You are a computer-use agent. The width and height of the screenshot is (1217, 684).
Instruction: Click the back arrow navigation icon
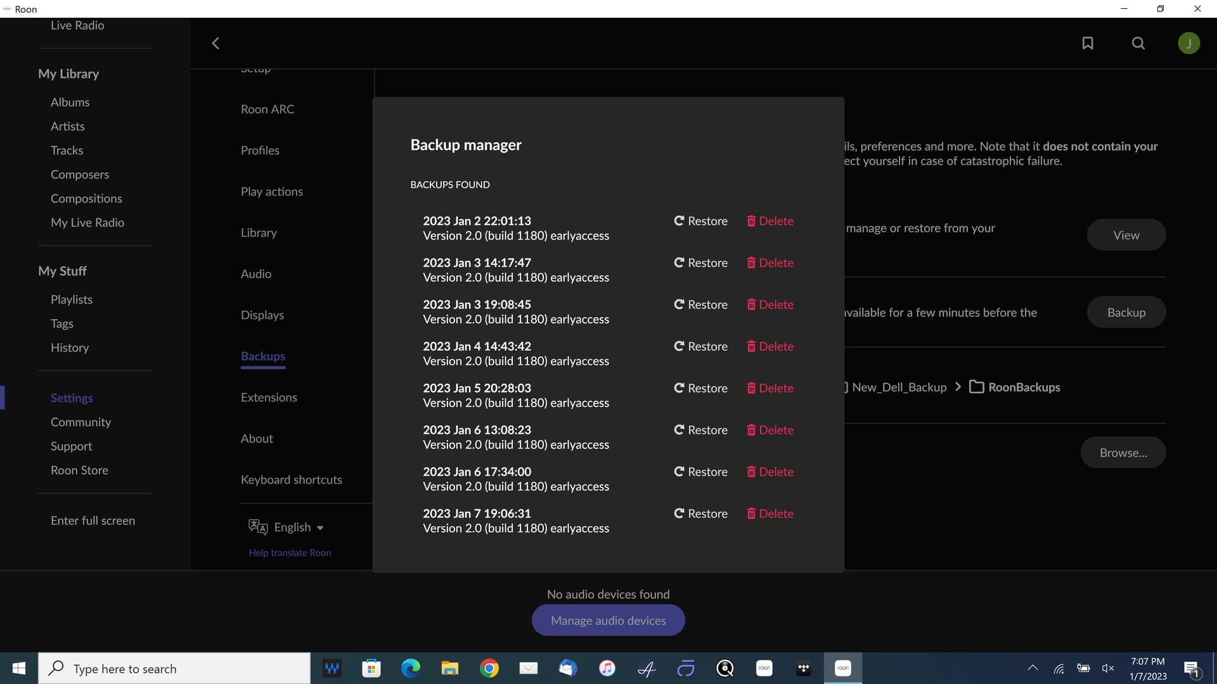coord(215,43)
